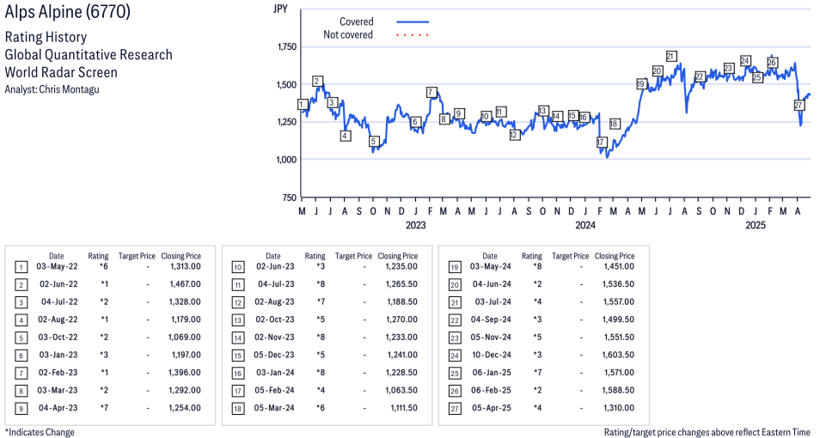
Task: Click closing price 1,063.50
Action: [401, 391]
